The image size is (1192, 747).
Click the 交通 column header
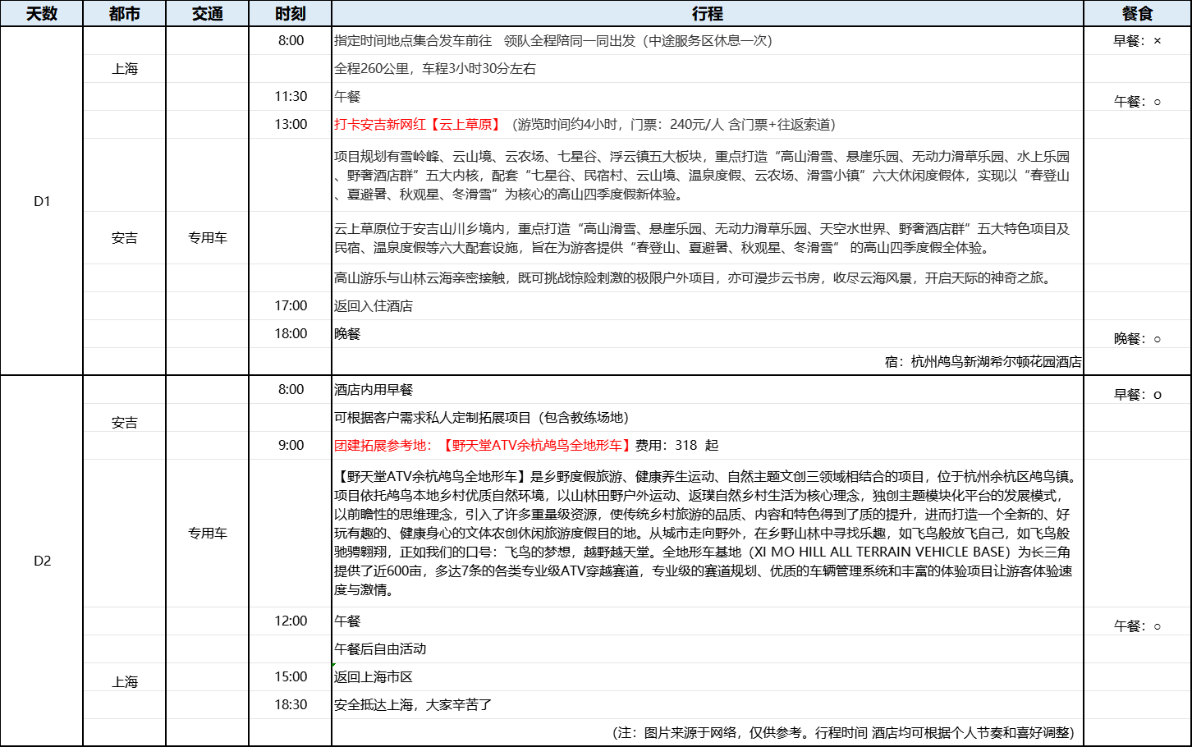(208, 14)
